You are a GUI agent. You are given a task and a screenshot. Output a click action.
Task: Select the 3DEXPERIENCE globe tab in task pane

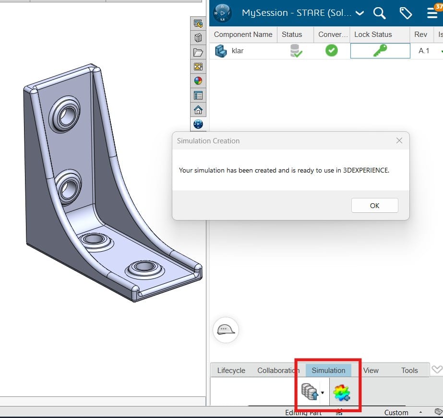(x=198, y=124)
